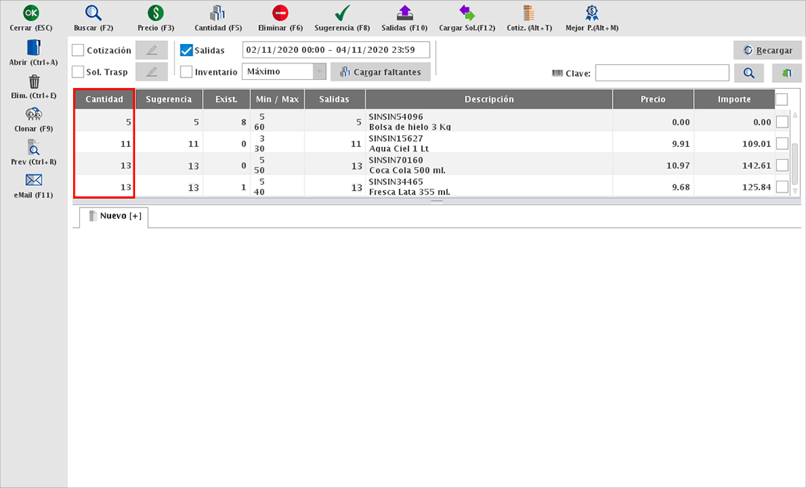Click the Cargar faltantes button

pos(381,72)
